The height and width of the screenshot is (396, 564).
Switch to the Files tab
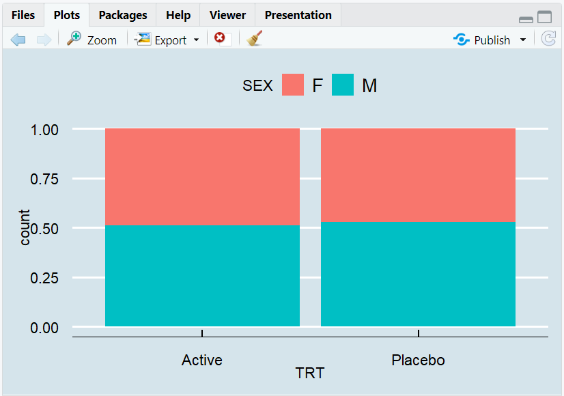tap(23, 14)
